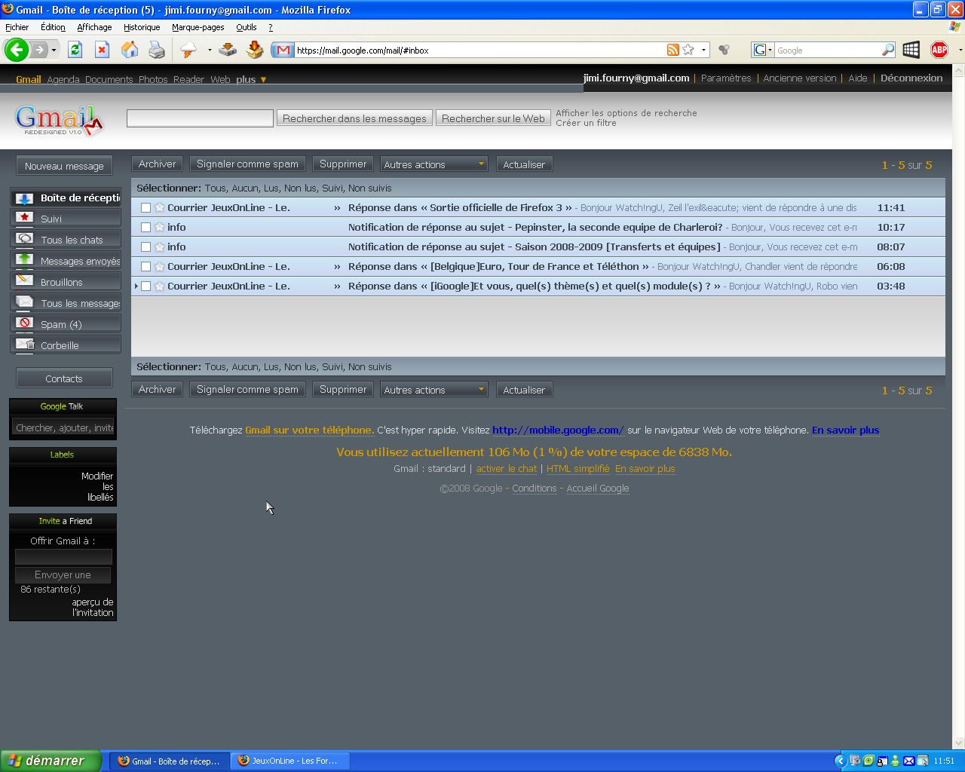Tick checkbox for Belgique Euro message

[146, 266]
